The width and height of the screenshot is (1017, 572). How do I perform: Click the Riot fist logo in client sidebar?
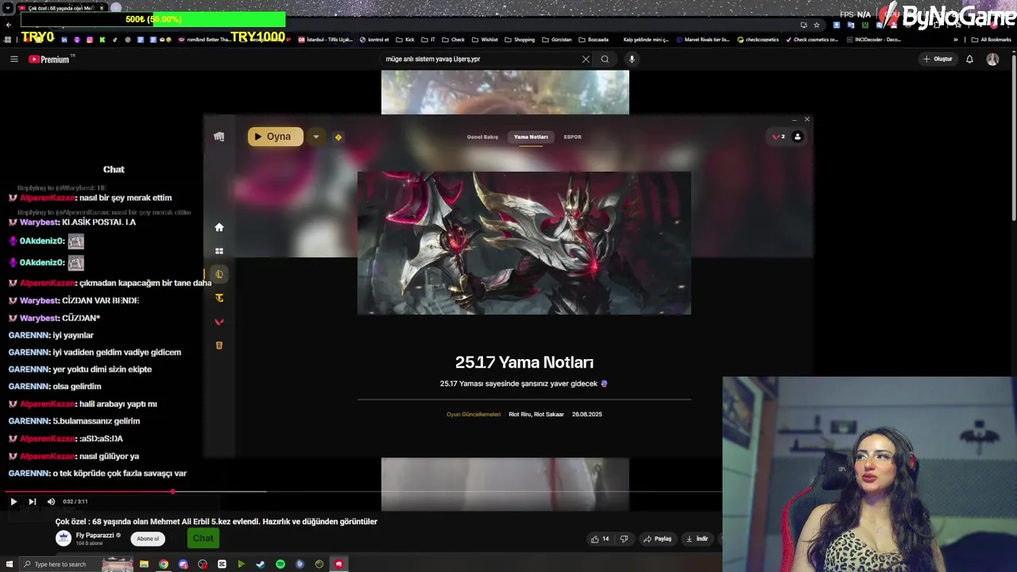pos(219,137)
